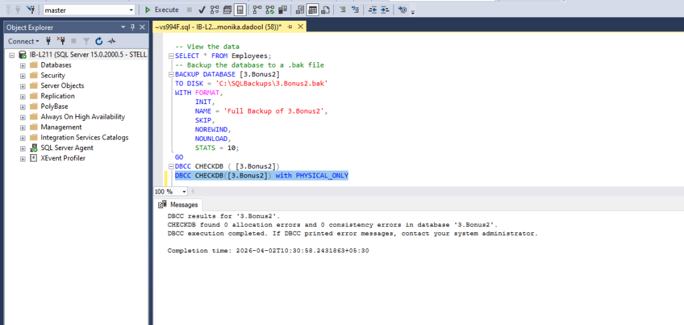Expand Integration Services Catalogs node
684x325 pixels.
coord(22,137)
